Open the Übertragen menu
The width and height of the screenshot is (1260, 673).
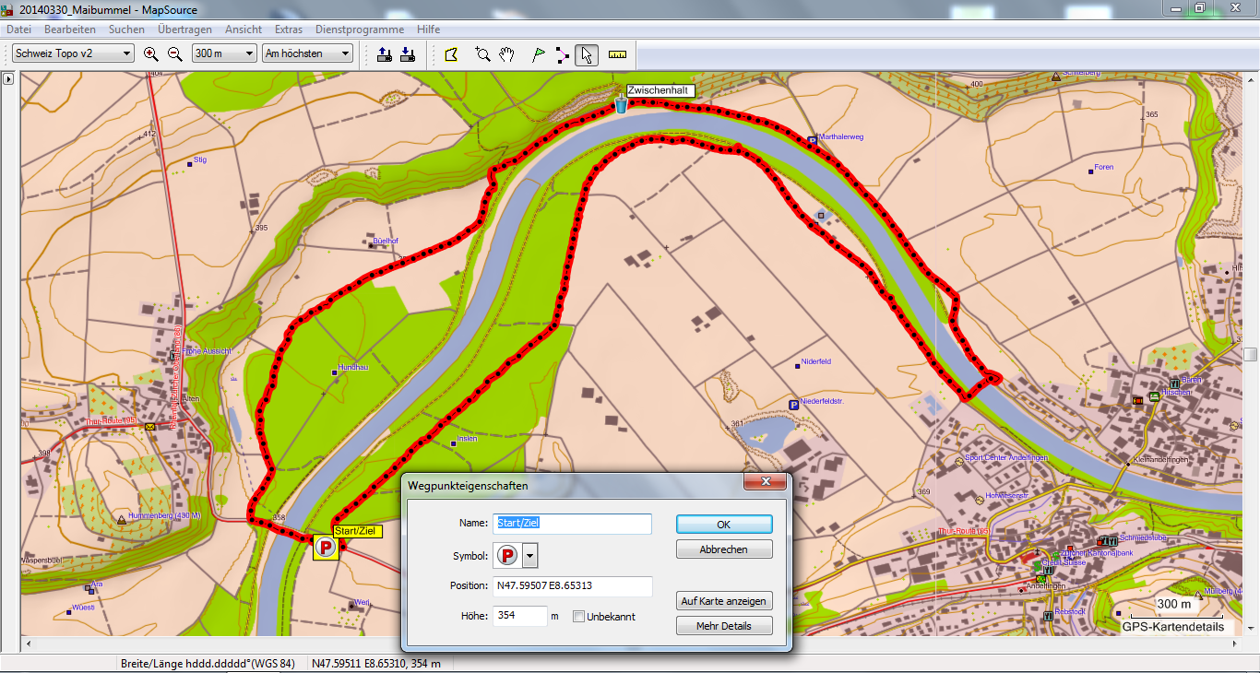[x=185, y=30]
